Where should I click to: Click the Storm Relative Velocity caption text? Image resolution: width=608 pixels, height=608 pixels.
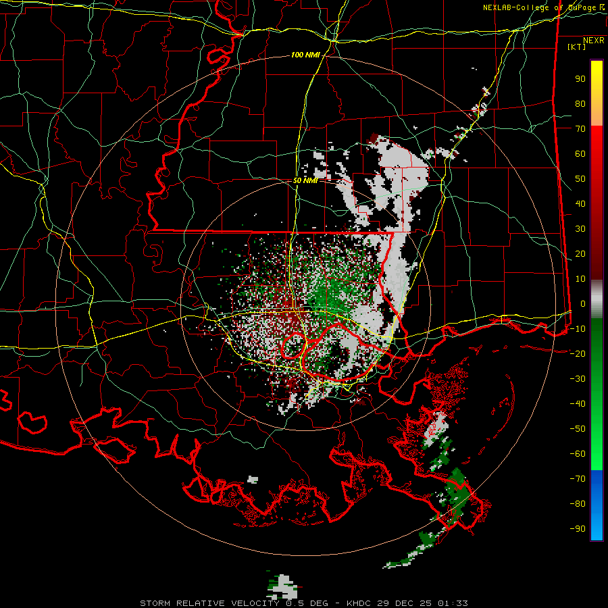coord(303,603)
